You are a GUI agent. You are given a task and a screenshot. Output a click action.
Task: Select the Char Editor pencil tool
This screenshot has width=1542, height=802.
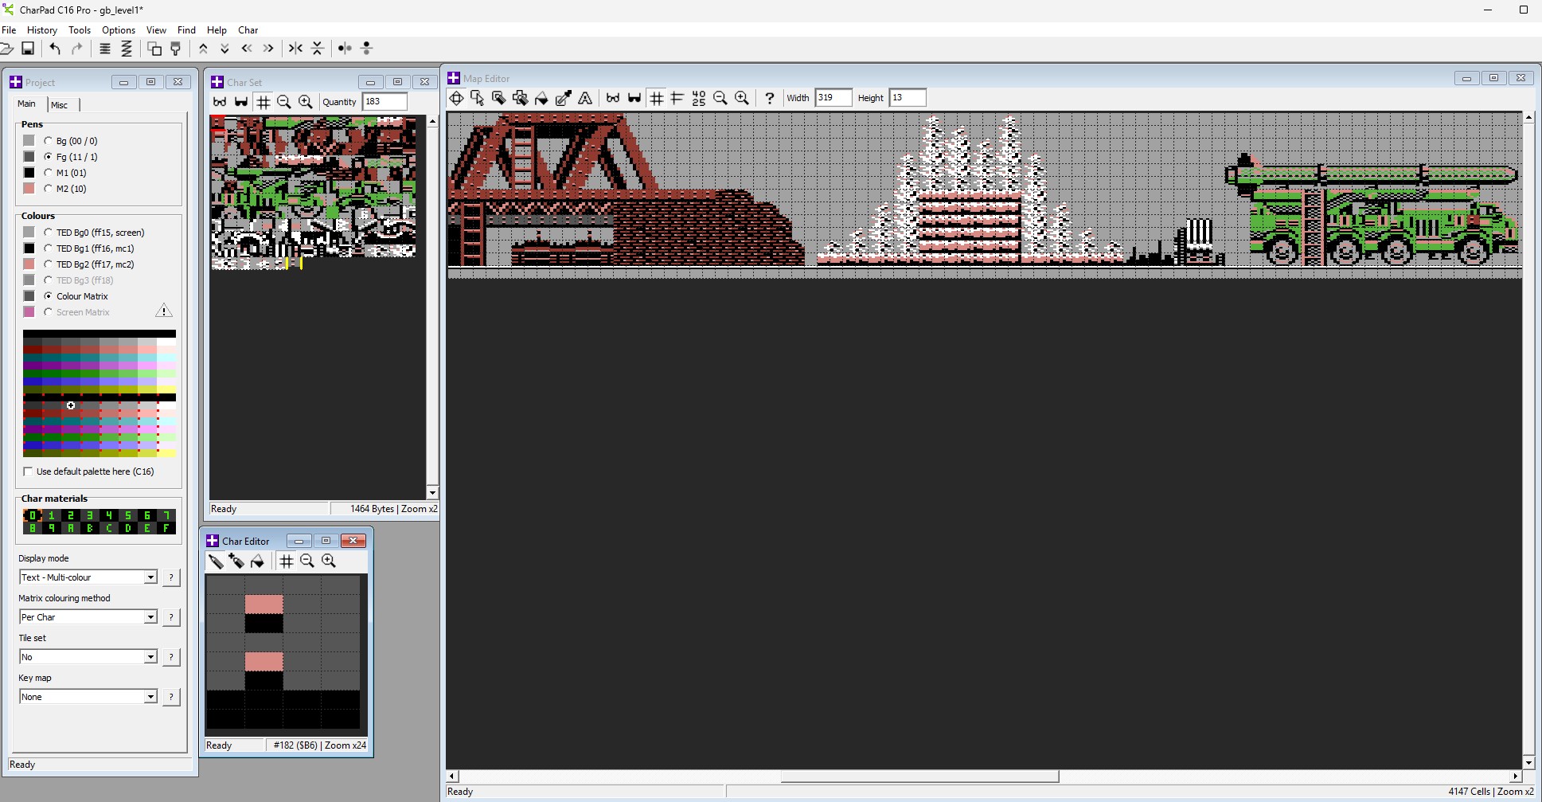[x=215, y=561]
